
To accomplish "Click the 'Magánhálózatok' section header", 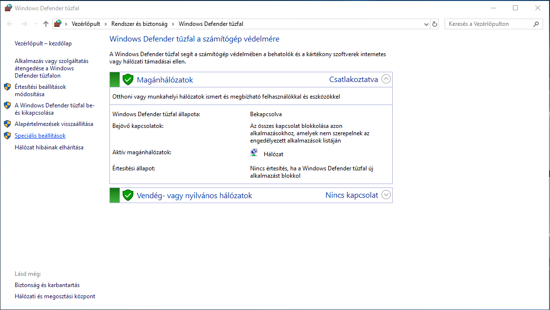I will (x=165, y=80).
